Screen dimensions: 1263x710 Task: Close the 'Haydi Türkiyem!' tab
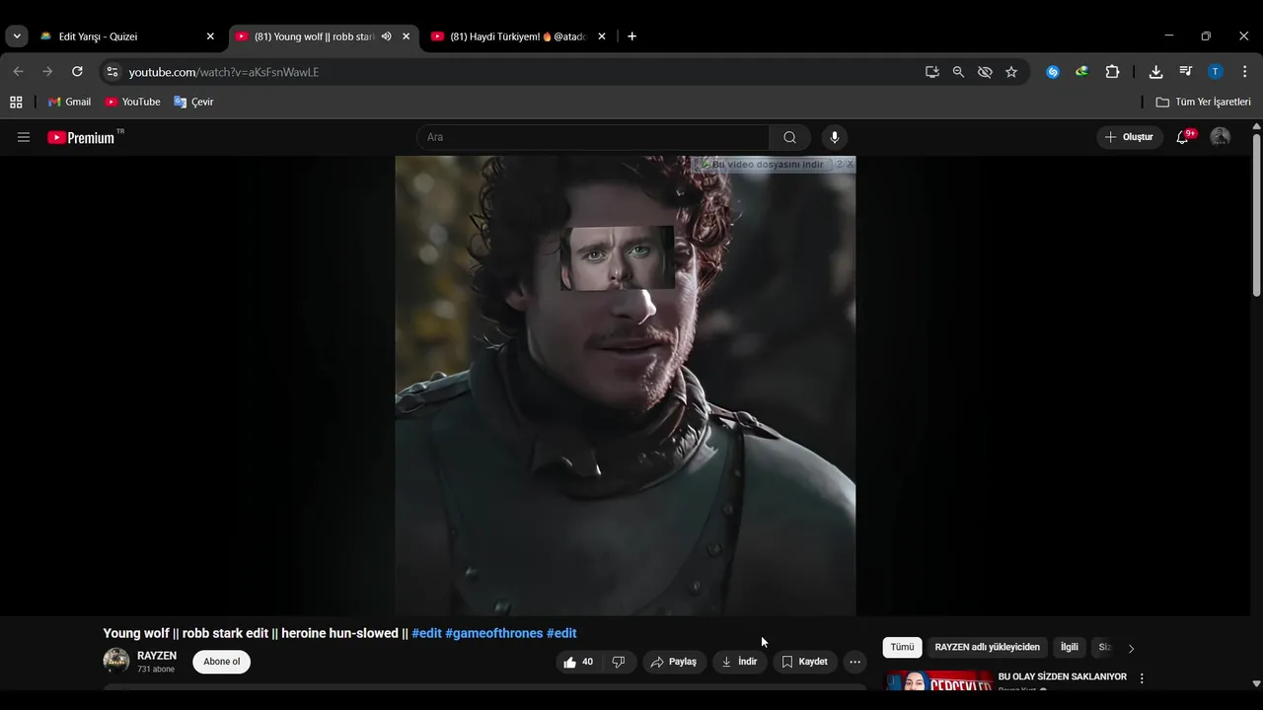point(602,36)
